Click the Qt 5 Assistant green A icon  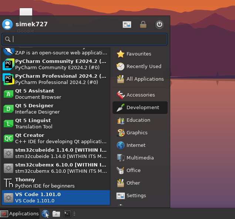tap(9, 94)
